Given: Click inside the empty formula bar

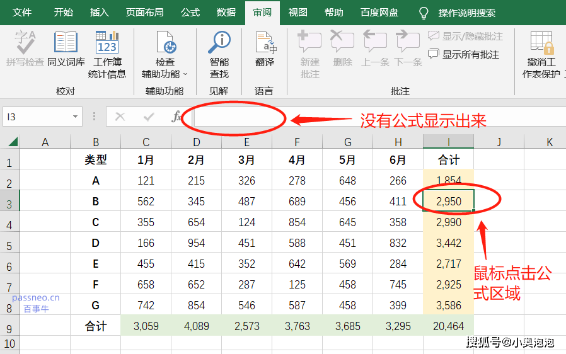Looking at the screenshot, I should point(379,117).
